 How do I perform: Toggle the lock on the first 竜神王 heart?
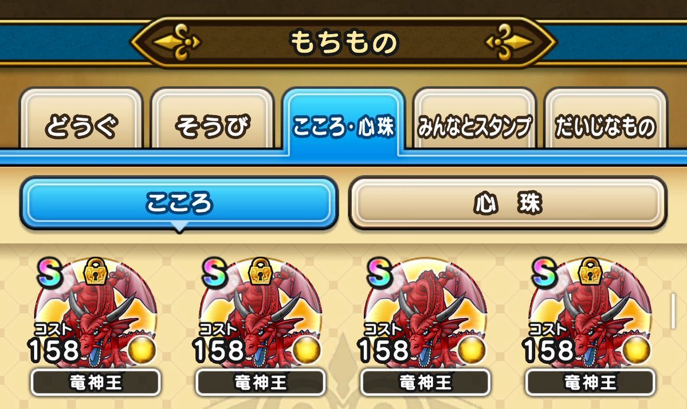96,271
